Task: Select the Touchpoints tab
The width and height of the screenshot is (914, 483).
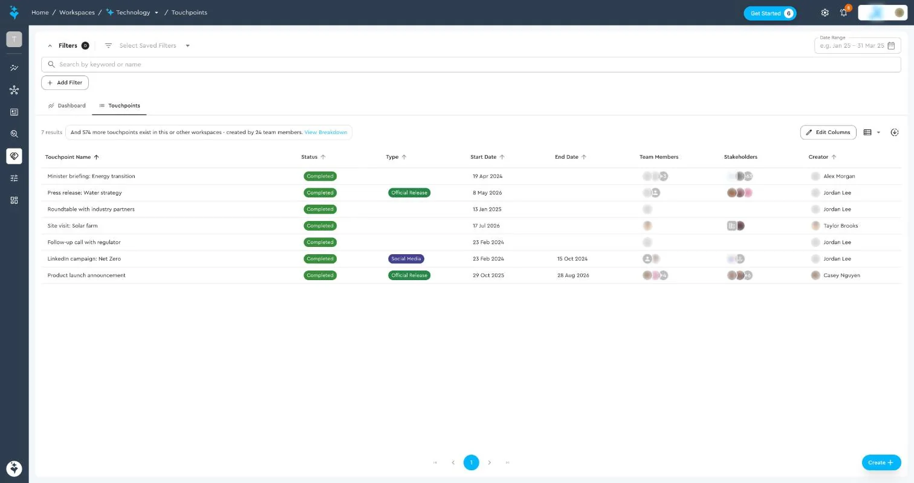Action: 119,106
